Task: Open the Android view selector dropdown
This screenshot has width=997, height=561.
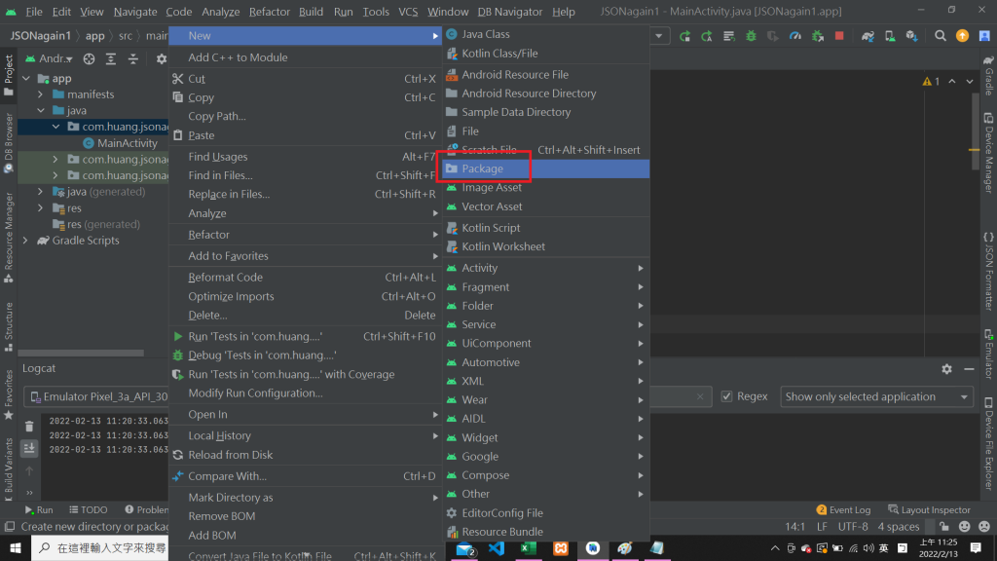Action: (x=49, y=58)
